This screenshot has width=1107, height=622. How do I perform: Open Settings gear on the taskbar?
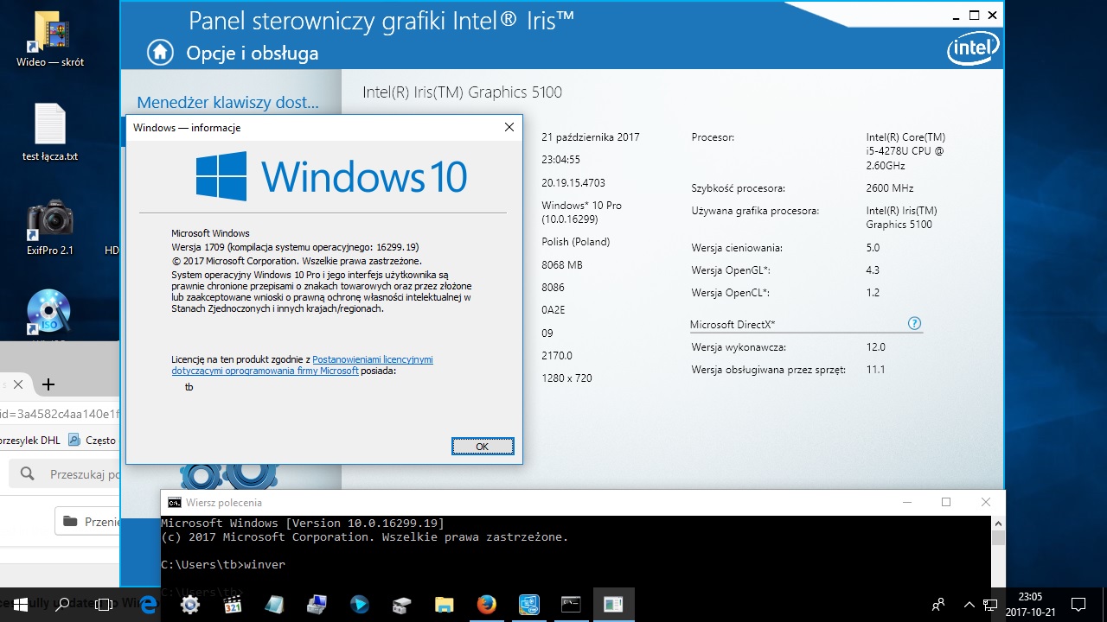tap(190, 605)
